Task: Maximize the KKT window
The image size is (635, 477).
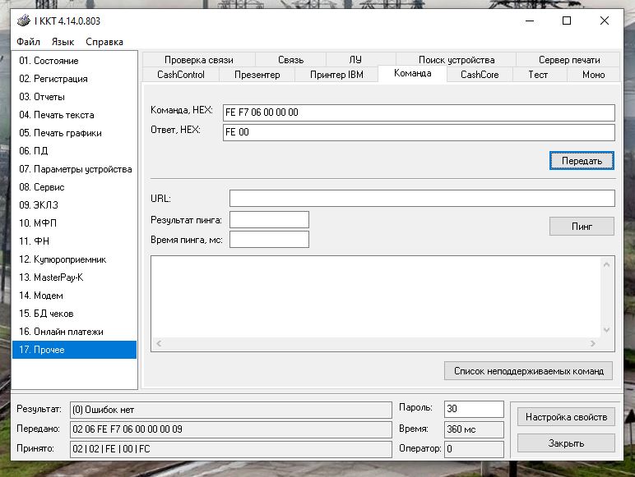Action: click(x=567, y=21)
